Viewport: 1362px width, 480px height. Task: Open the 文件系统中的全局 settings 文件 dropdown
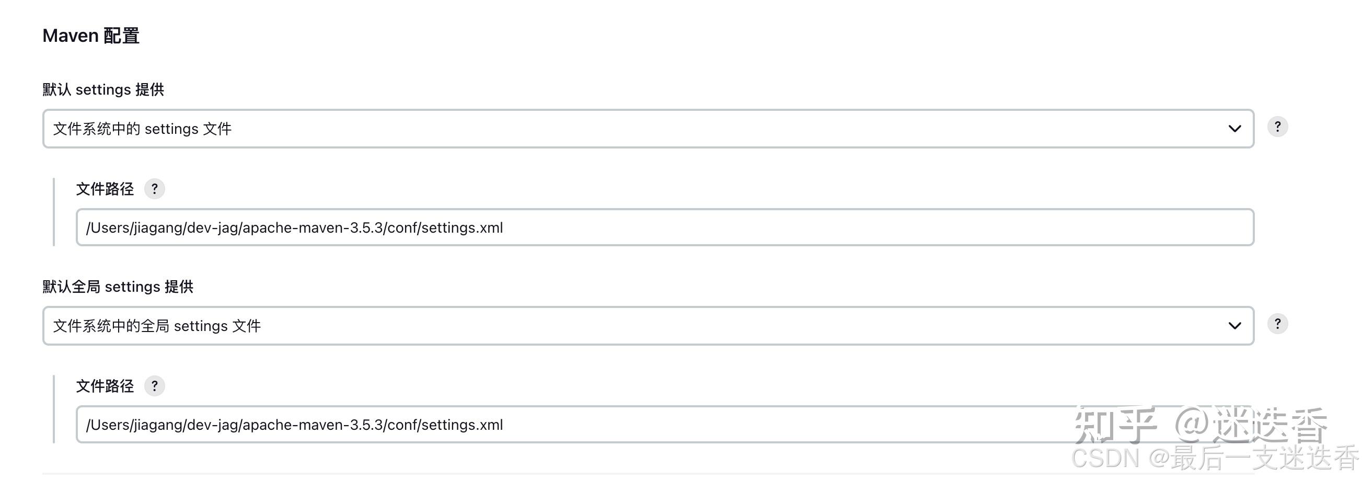tap(634, 325)
